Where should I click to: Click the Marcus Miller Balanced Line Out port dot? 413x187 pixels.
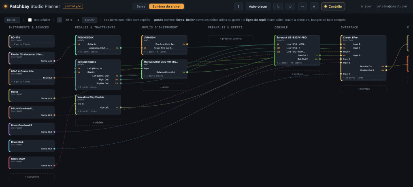tap(187, 72)
